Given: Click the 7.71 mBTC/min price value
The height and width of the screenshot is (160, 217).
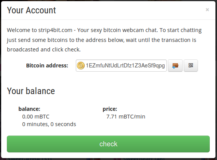Looking at the screenshot, I should tap(126, 117).
